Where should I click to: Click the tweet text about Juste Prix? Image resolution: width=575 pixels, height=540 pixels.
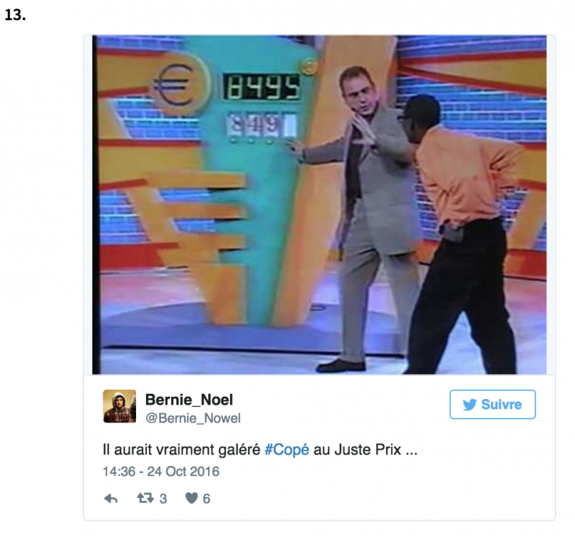[260, 450]
